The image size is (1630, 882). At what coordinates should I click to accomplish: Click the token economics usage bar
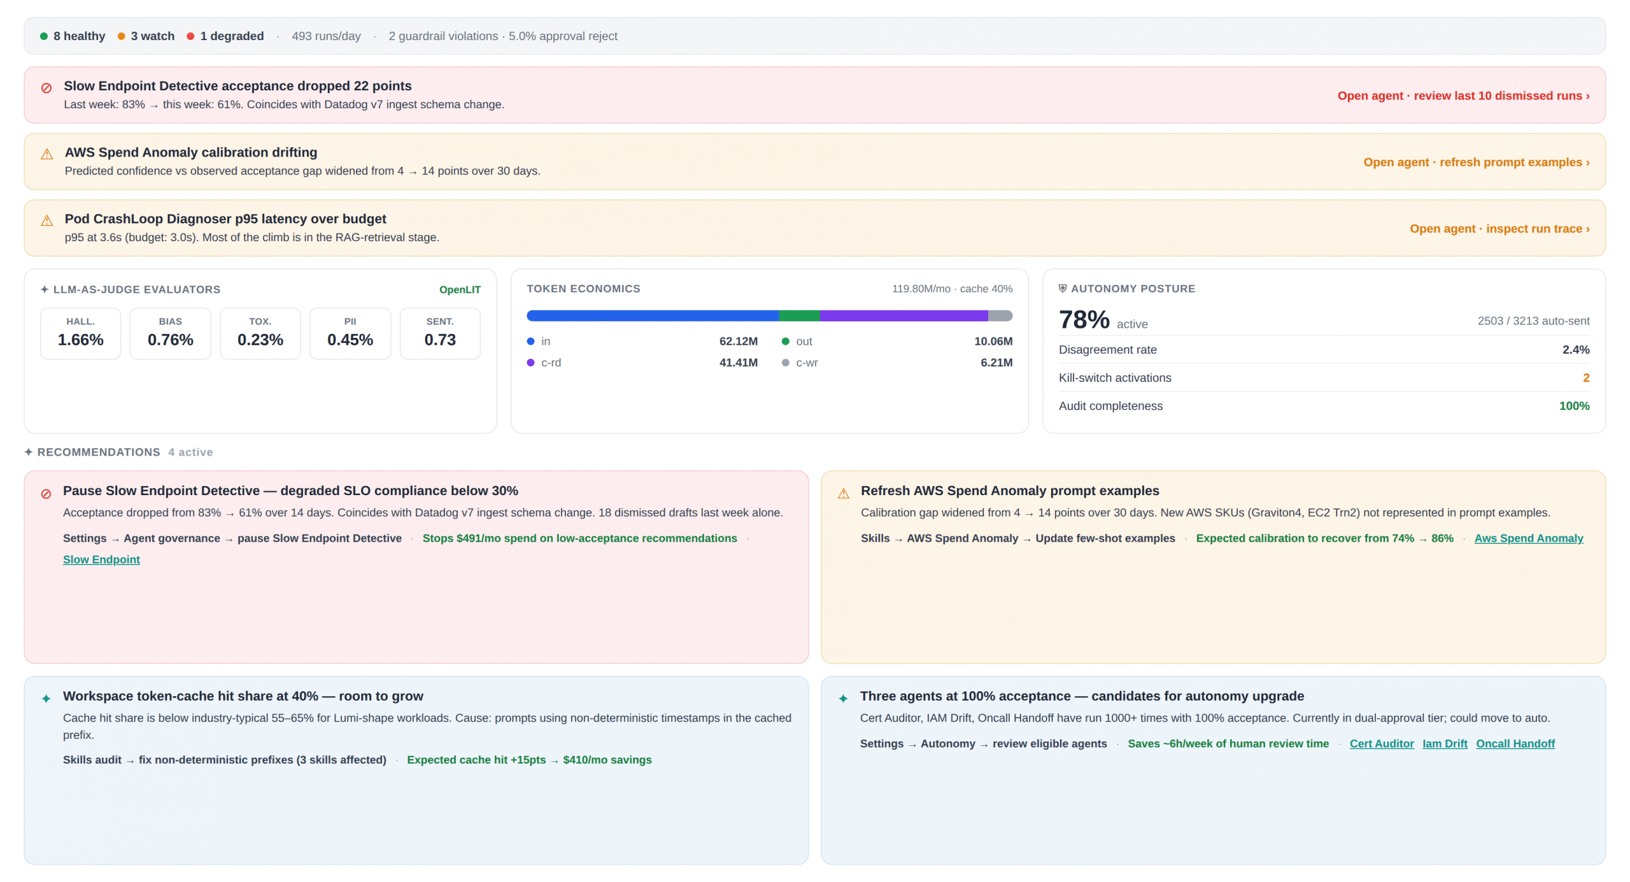(769, 316)
